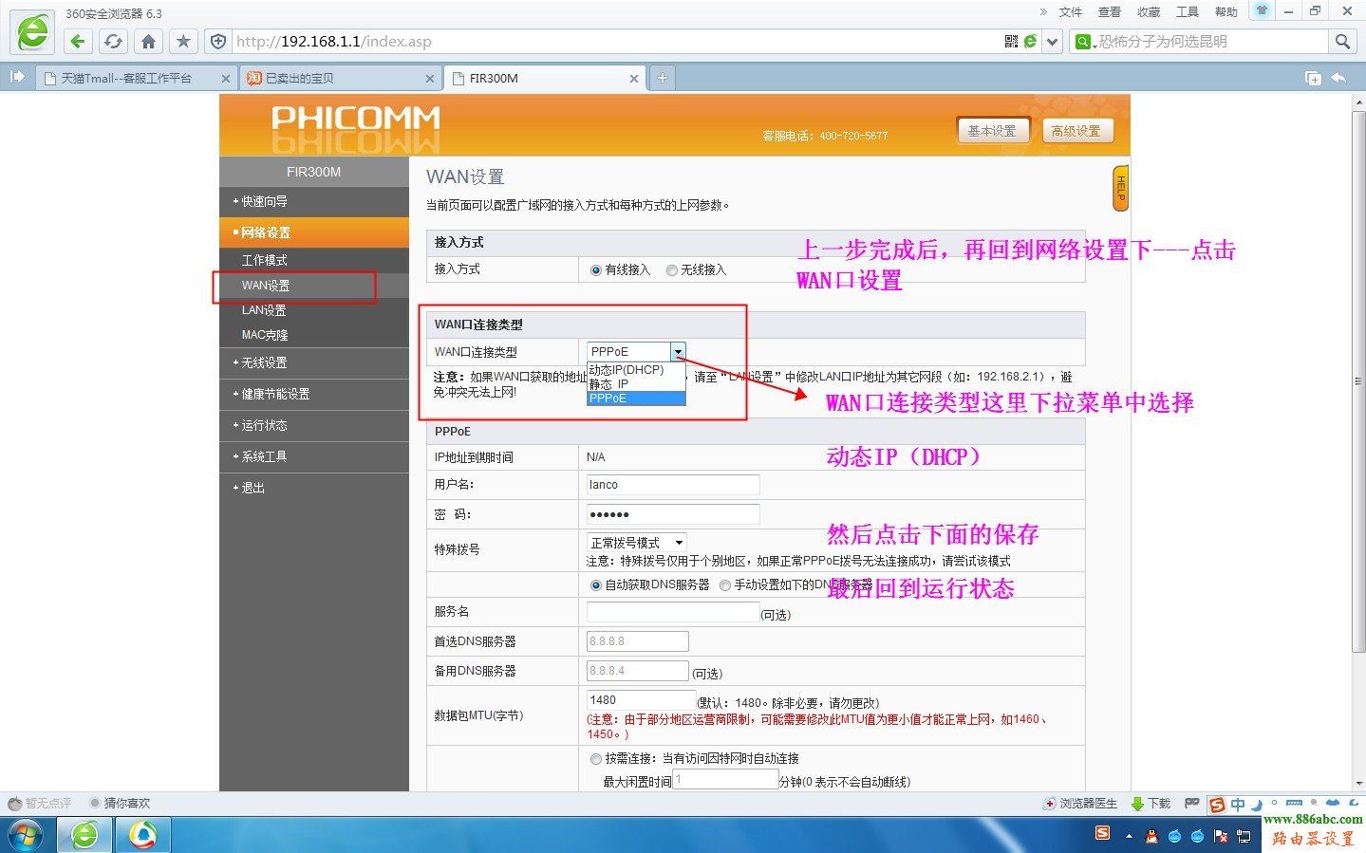The image size is (1366, 853).
Task: Click the orange HELP tab on right edge
Action: [x=1120, y=188]
